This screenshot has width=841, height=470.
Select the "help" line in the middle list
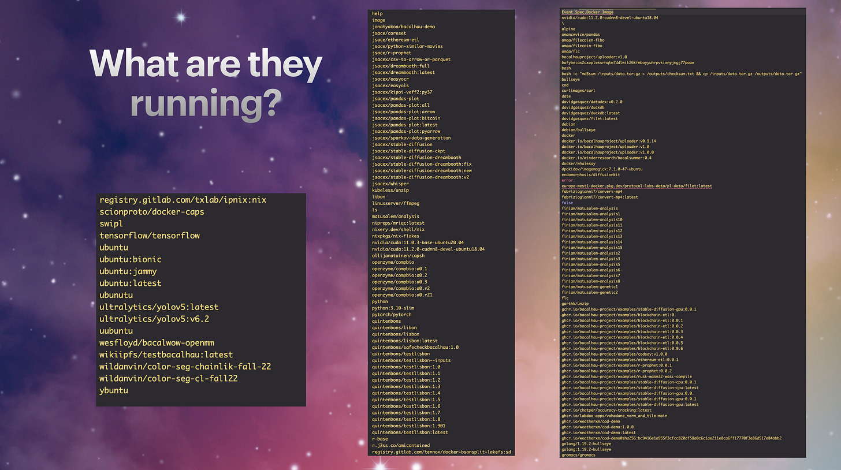click(x=377, y=13)
